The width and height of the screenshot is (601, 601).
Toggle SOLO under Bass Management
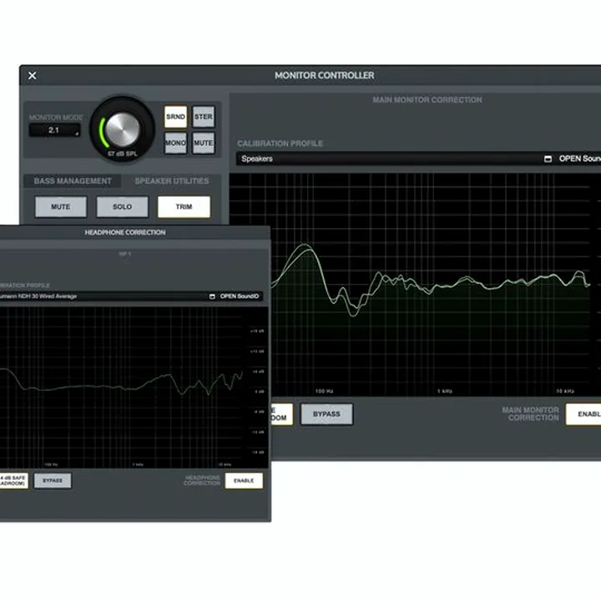tap(122, 207)
